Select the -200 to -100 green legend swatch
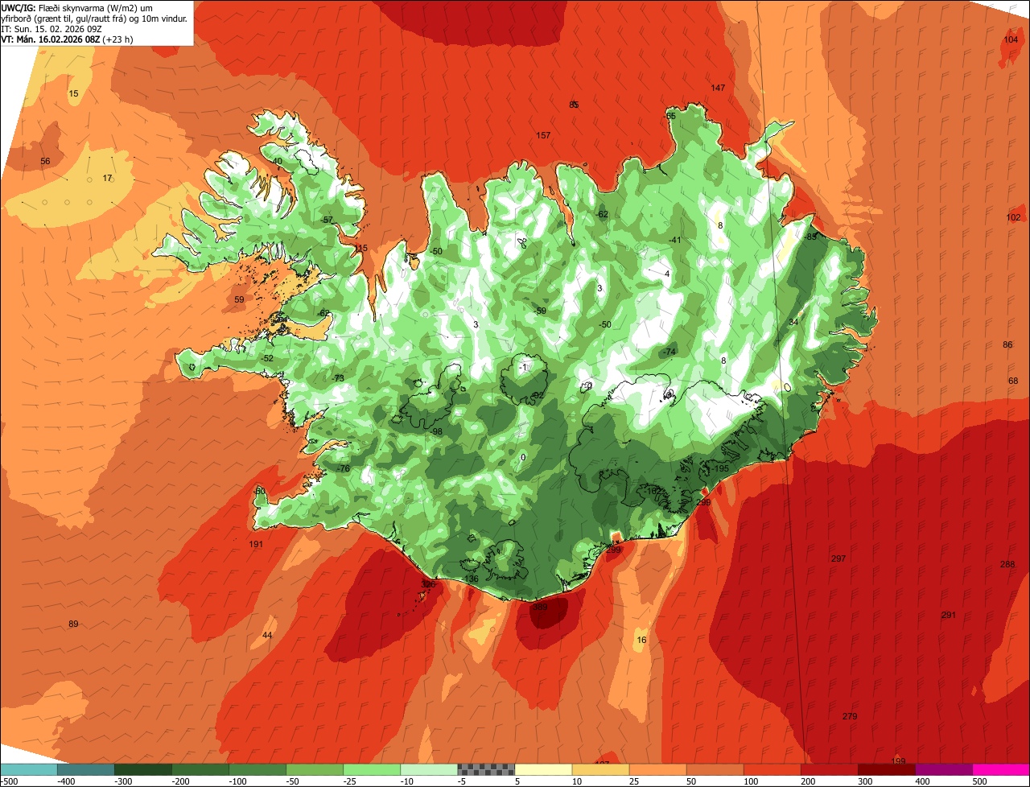Viewport: 1030px width, 787px height. pos(200,769)
